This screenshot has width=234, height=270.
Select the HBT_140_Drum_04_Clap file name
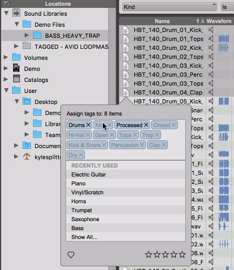(168, 92)
